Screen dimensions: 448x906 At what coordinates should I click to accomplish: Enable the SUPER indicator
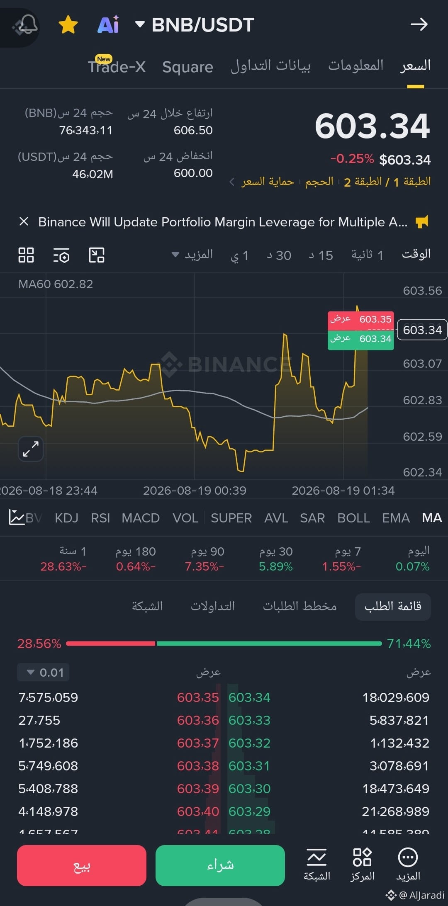231,518
